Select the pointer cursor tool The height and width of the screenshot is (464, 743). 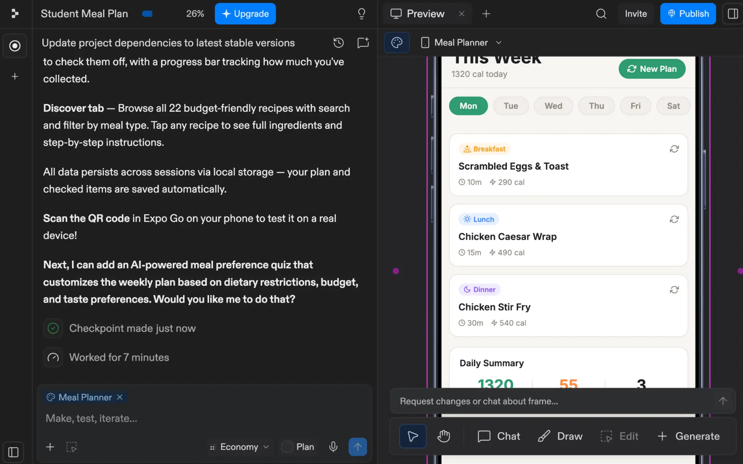point(413,436)
